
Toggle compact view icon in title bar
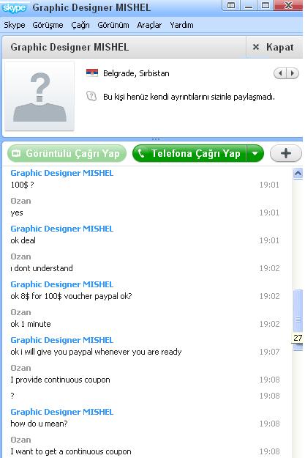(231, 6)
